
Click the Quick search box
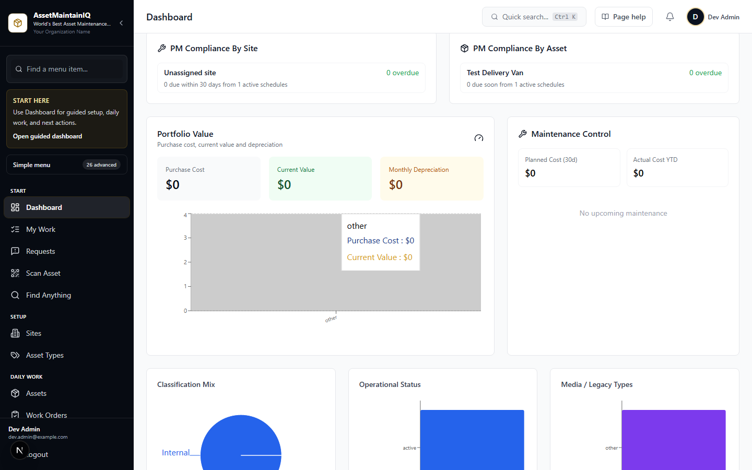[x=534, y=17]
